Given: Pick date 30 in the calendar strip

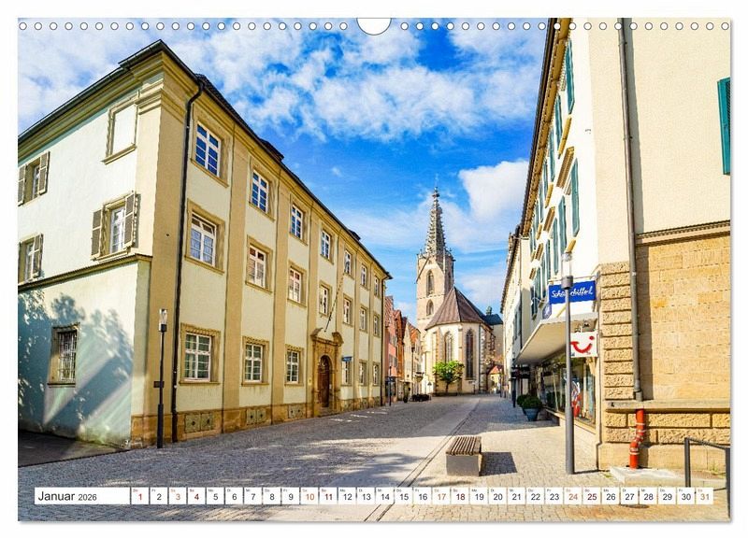Looking at the screenshot, I should click(x=686, y=496).
